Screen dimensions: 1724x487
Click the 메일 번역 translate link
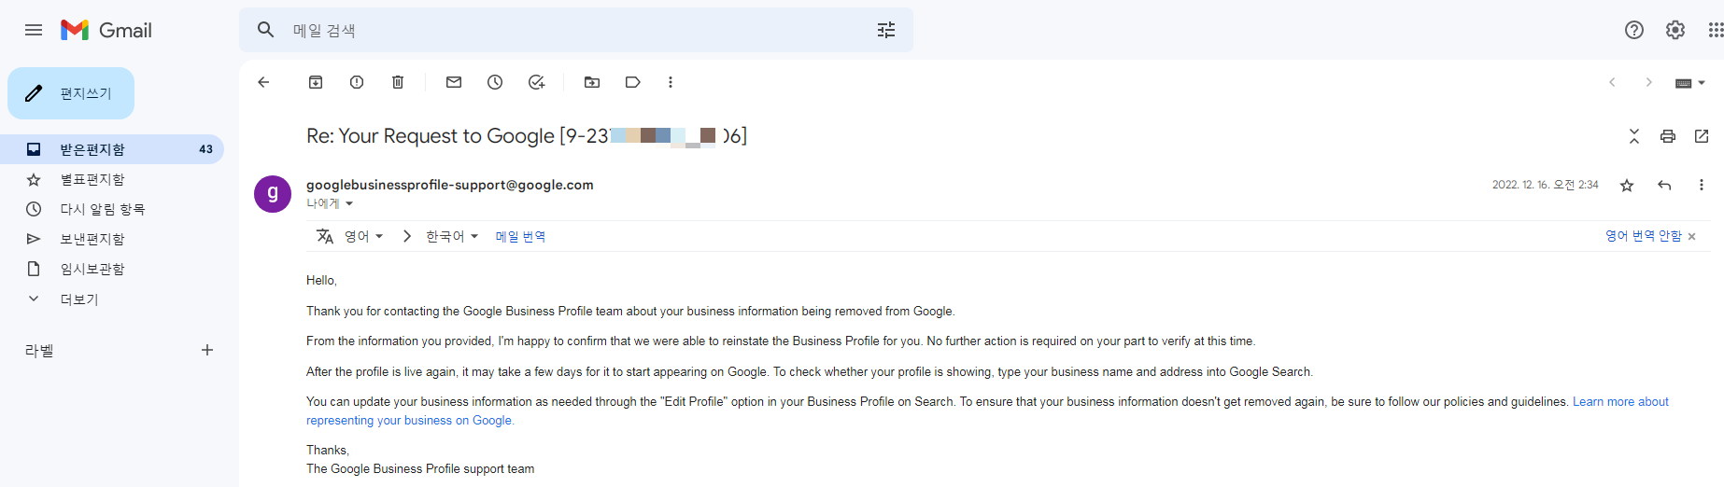coord(520,237)
